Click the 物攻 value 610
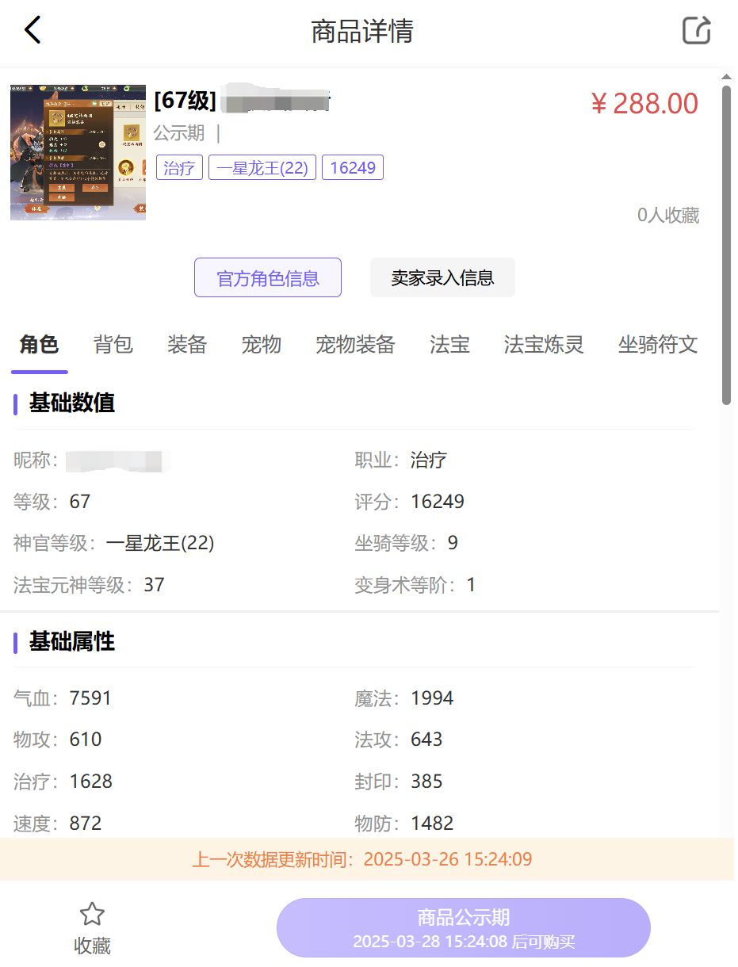Image resolution: width=738 pixels, height=967 pixels. click(x=86, y=740)
